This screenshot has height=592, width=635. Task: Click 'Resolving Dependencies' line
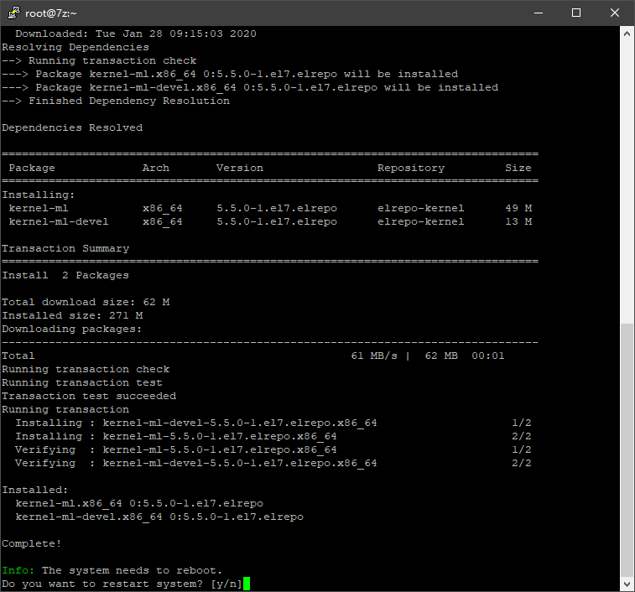tap(75, 47)
